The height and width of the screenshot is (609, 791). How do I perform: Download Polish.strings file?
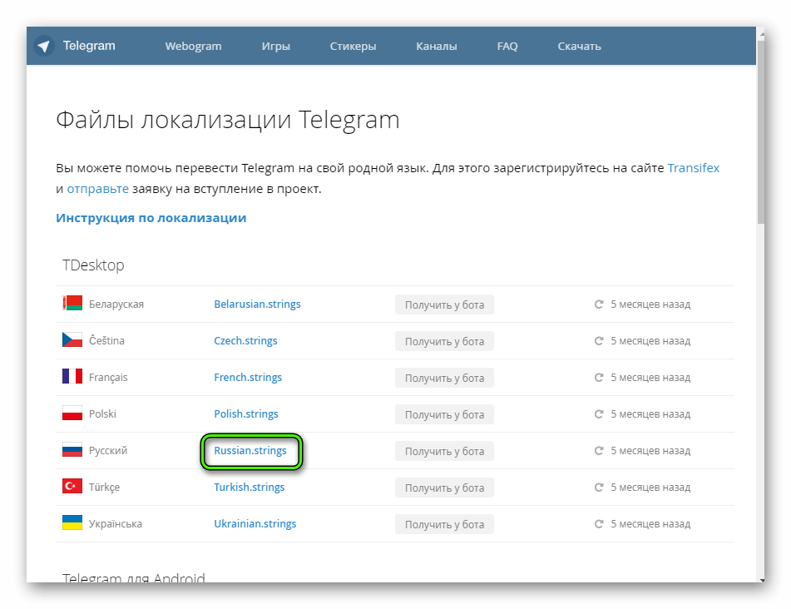pos(246,413)
